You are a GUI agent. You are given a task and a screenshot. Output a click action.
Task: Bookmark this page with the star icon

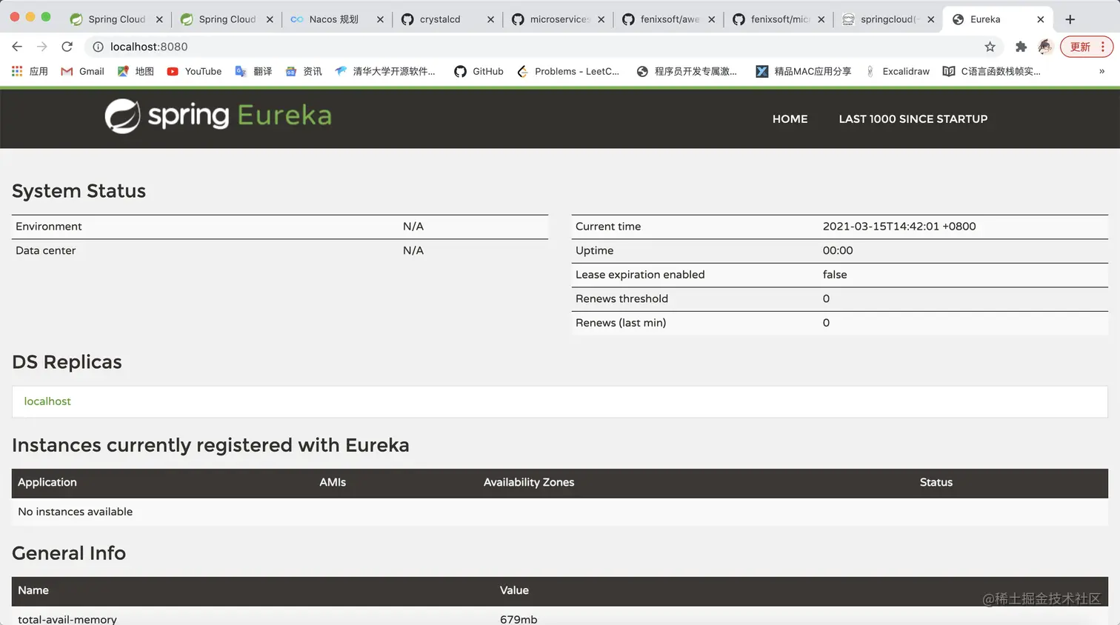(x=990, y=47)
